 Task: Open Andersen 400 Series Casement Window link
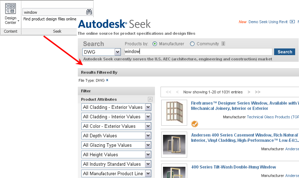coord(245,138)
